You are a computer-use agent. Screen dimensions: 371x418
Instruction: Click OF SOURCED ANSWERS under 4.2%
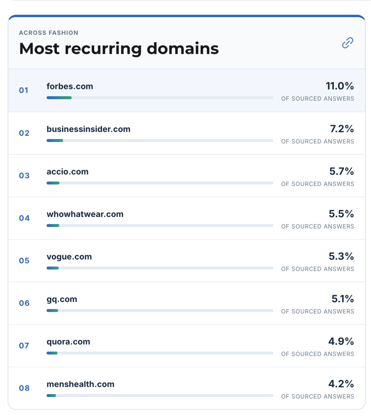coord(318,396)
